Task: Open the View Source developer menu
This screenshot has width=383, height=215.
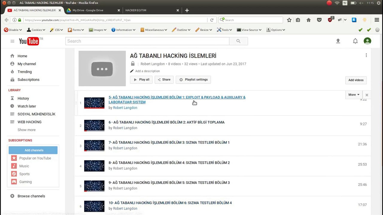Action: (x=249, y=30)
